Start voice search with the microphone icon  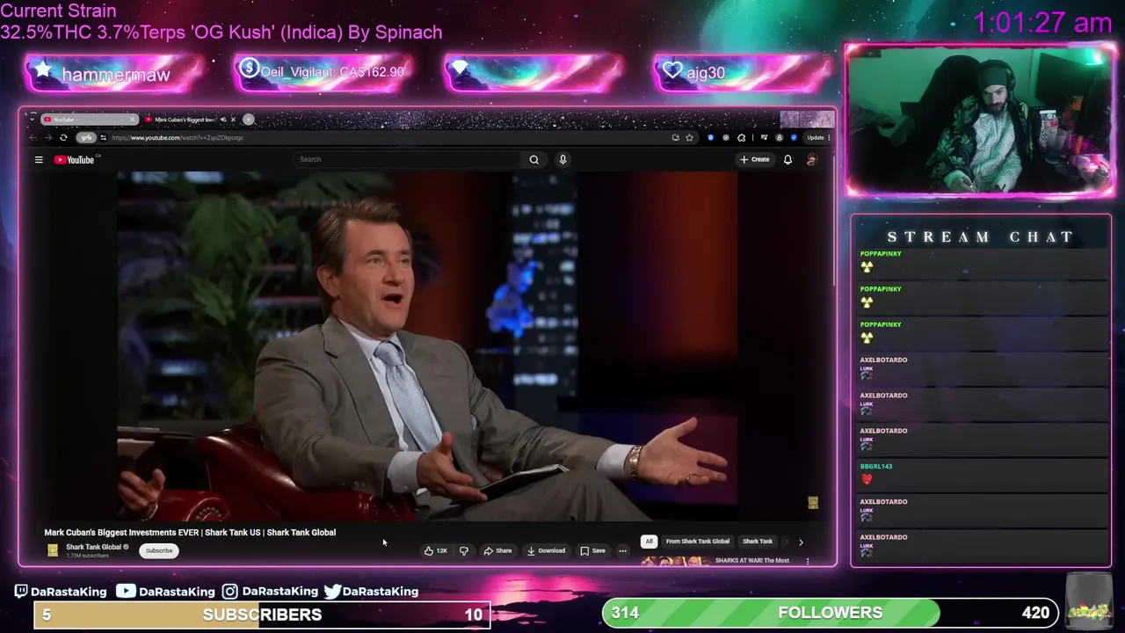coord(562,159)
